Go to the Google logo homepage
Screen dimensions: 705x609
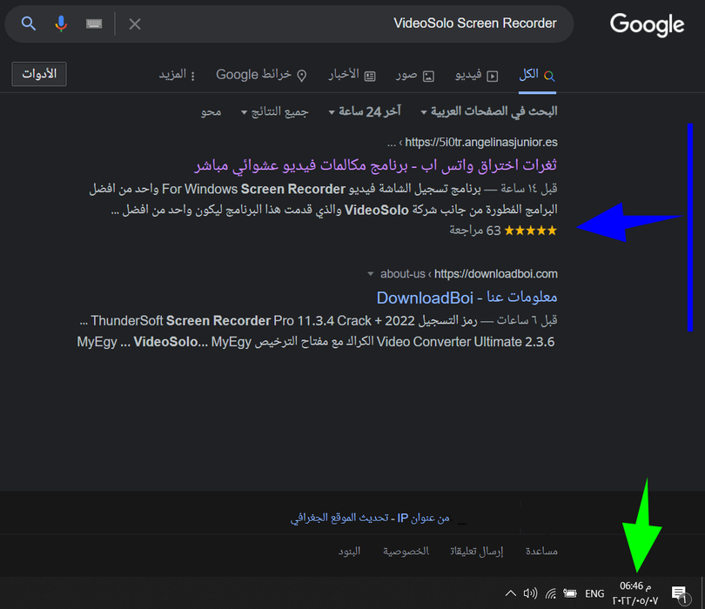click(647, 24)
